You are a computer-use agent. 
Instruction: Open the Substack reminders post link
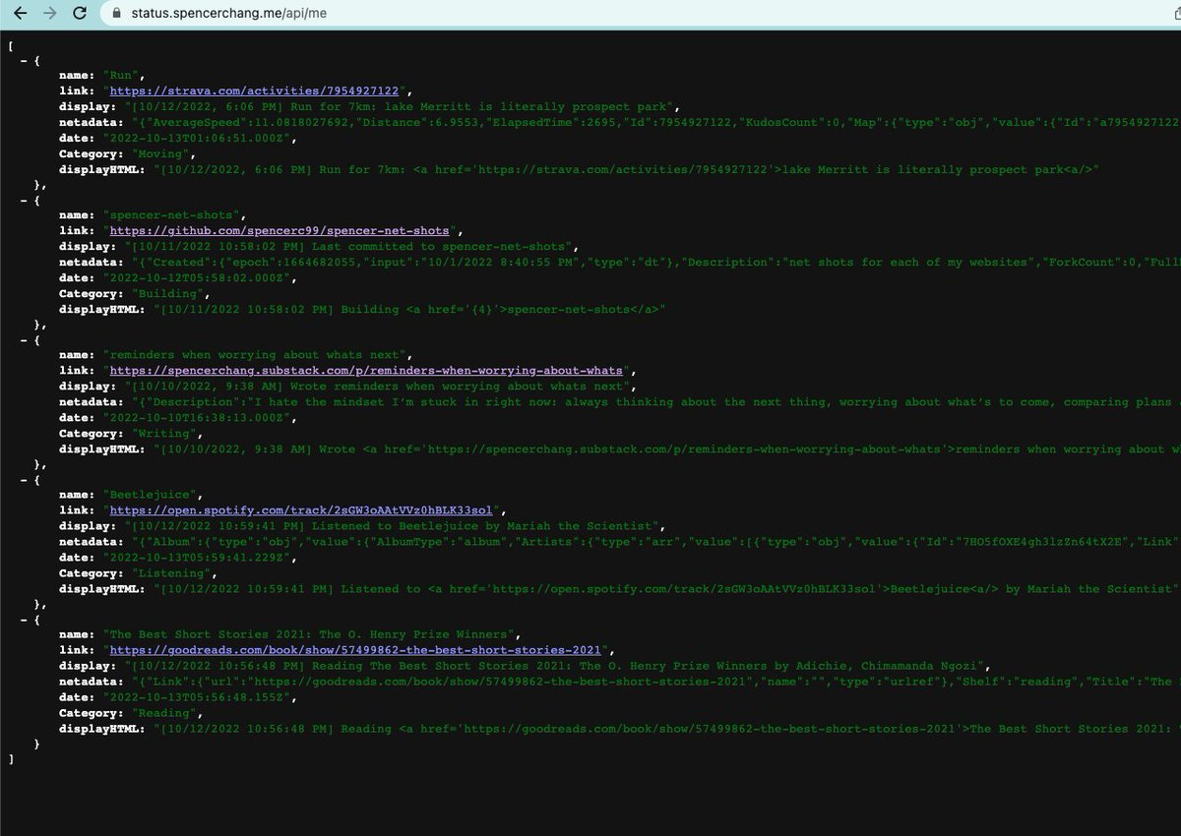click(x=366, y=371)
